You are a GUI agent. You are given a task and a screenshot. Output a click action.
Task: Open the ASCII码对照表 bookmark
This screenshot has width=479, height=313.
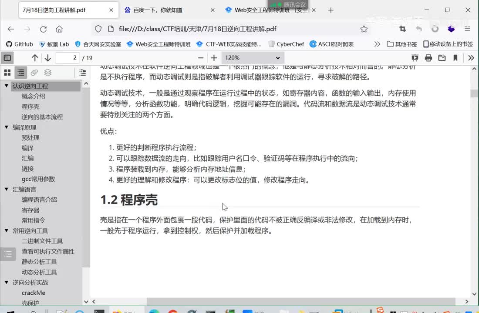point(331,44)
